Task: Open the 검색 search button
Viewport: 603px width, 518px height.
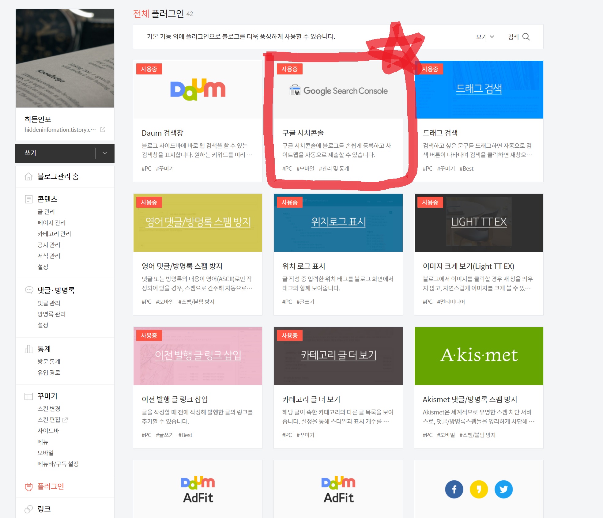Action: [518, 37]
